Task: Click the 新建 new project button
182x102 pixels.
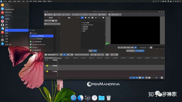Action: point(49,15)
